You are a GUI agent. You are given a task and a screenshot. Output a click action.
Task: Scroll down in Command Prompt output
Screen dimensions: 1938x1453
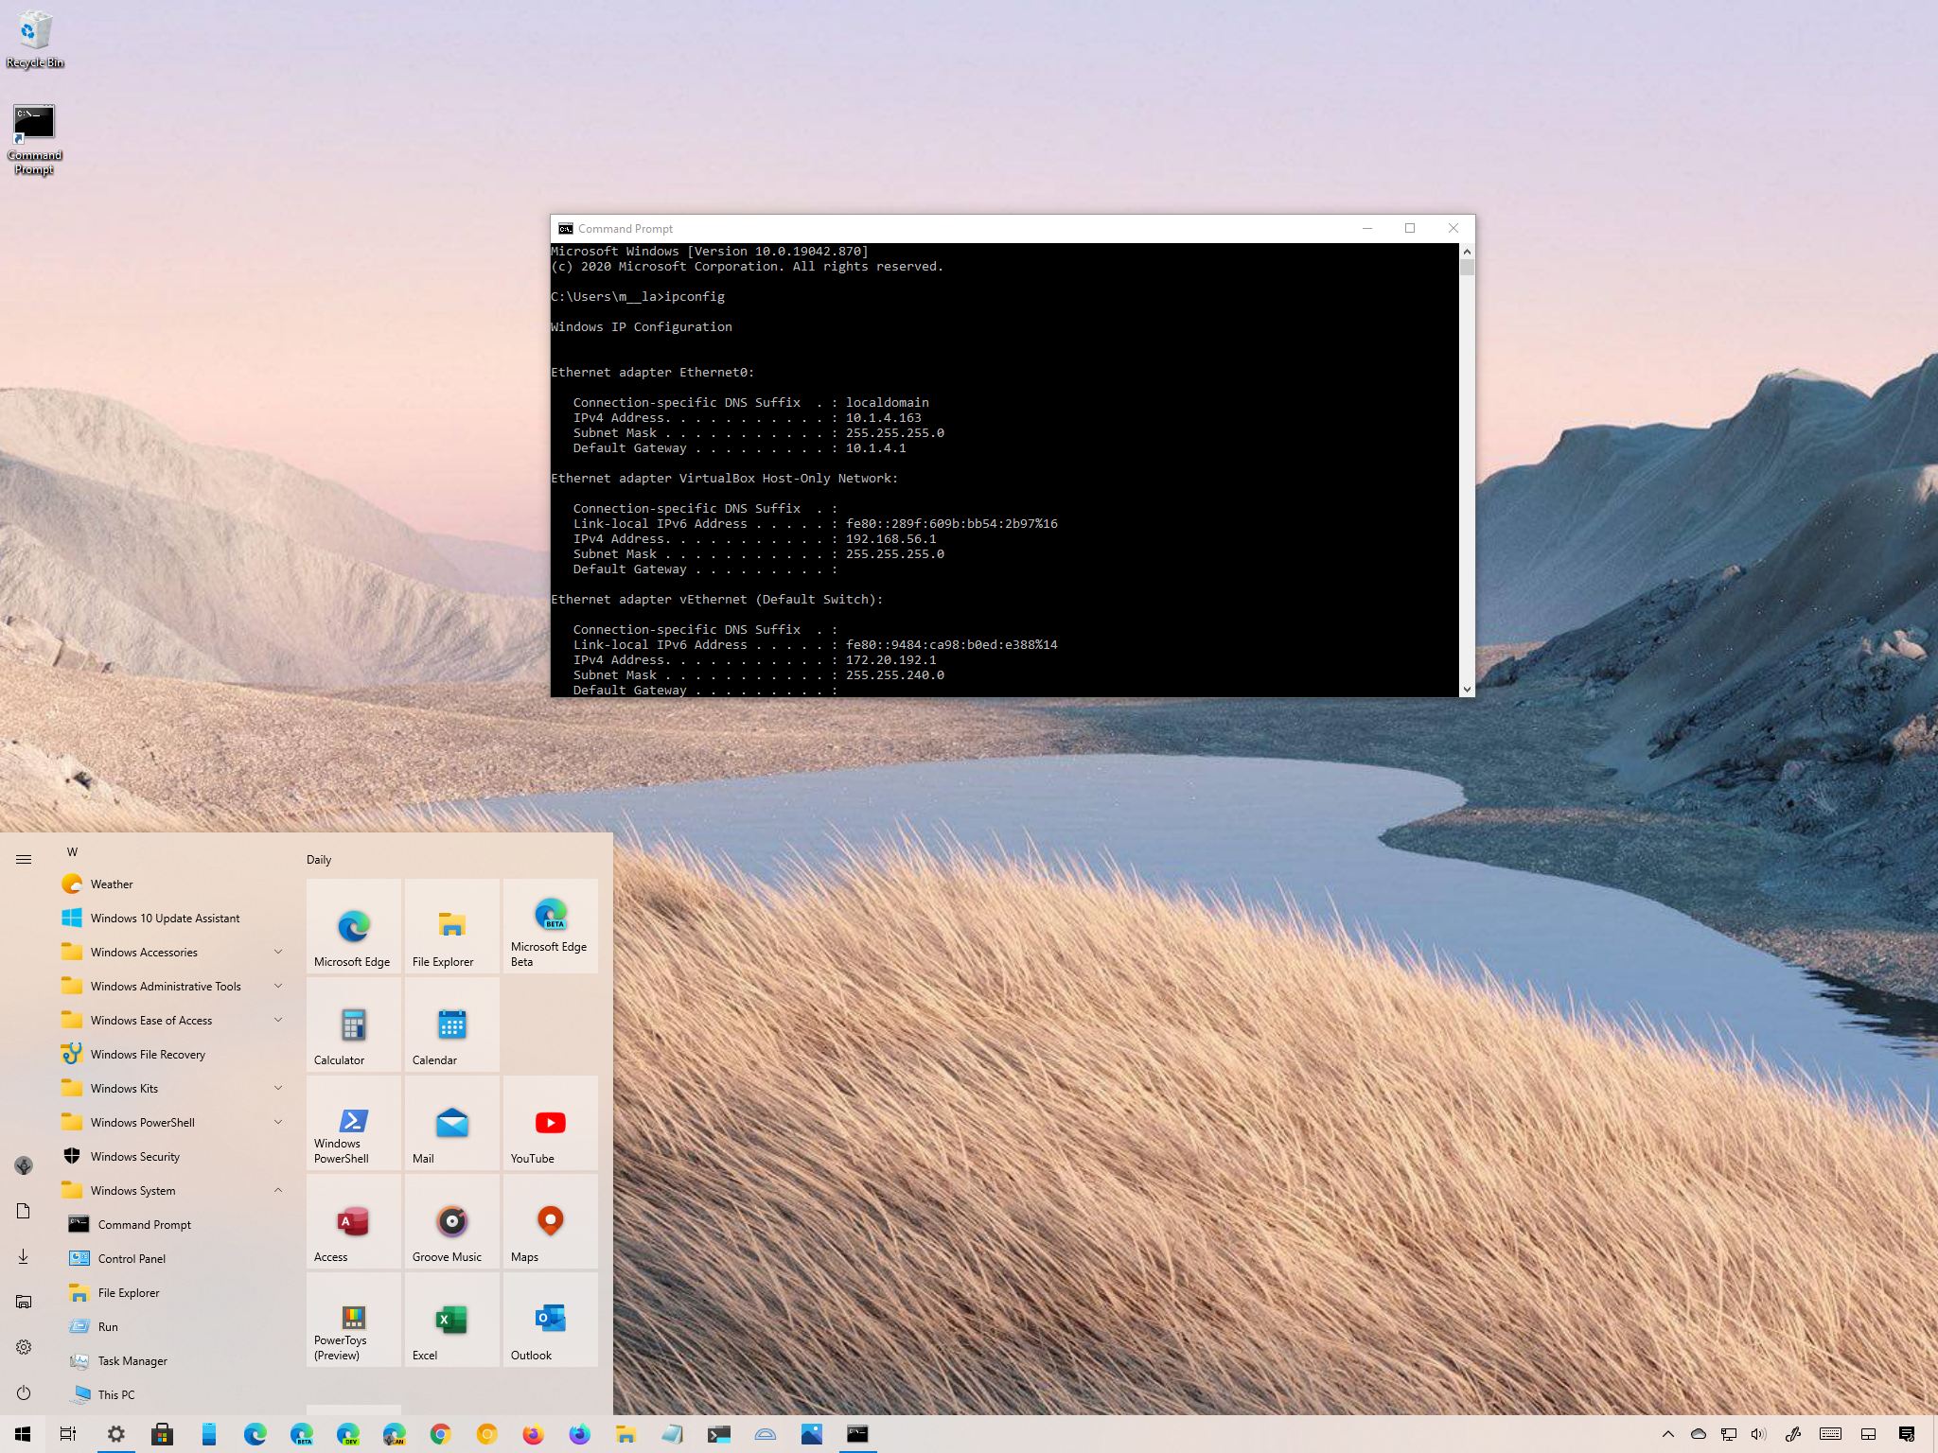(1463, 687)
